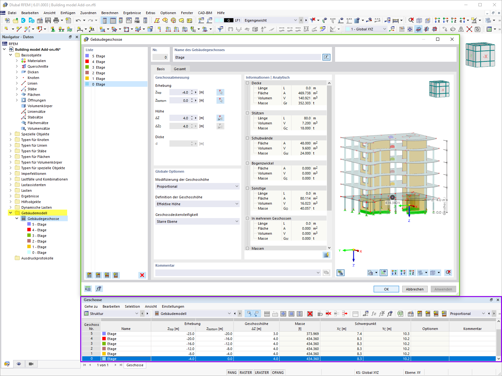
Task: Click red color swatch of 4 Etage in Liste
Action: [x=87, y=61]
